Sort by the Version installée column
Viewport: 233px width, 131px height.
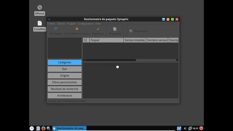coord(135,40)
